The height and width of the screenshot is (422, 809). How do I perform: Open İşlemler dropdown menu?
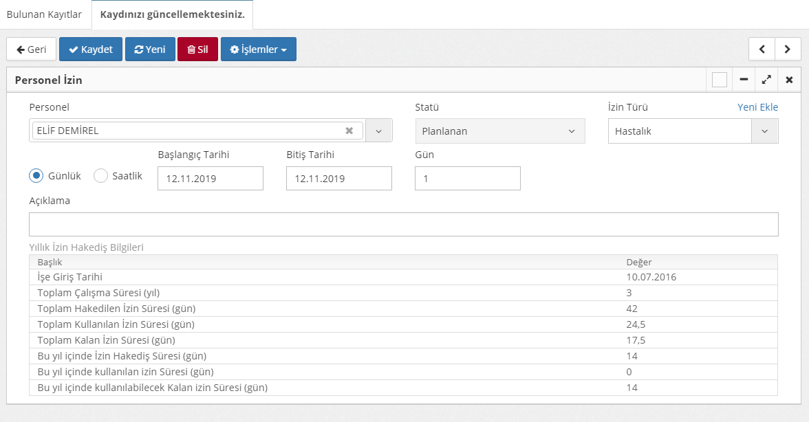tap(258, 49)
